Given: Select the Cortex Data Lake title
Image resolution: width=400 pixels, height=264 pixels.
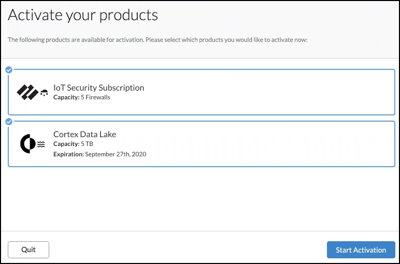Looking at the screenshot, I should point(84,134).
